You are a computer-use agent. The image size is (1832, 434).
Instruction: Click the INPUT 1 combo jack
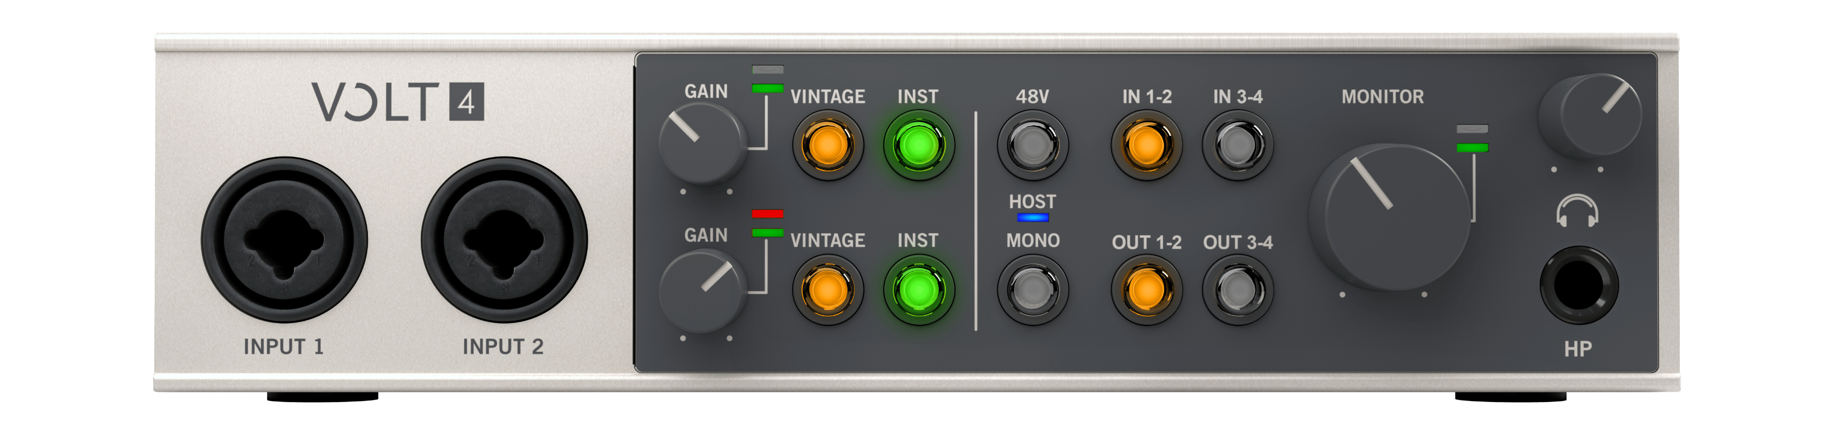(x=284, y=240)
